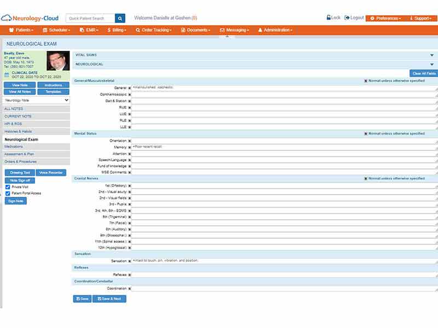This screenshot has width=438, height=328.
Task: Click the Logout icon in header
Action: [347, 17]
